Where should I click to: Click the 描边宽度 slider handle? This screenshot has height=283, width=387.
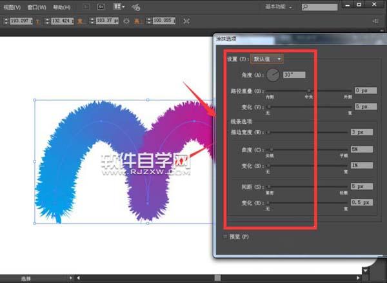(268, 132)
